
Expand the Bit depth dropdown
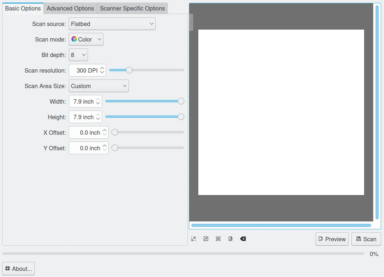point(78,55)
